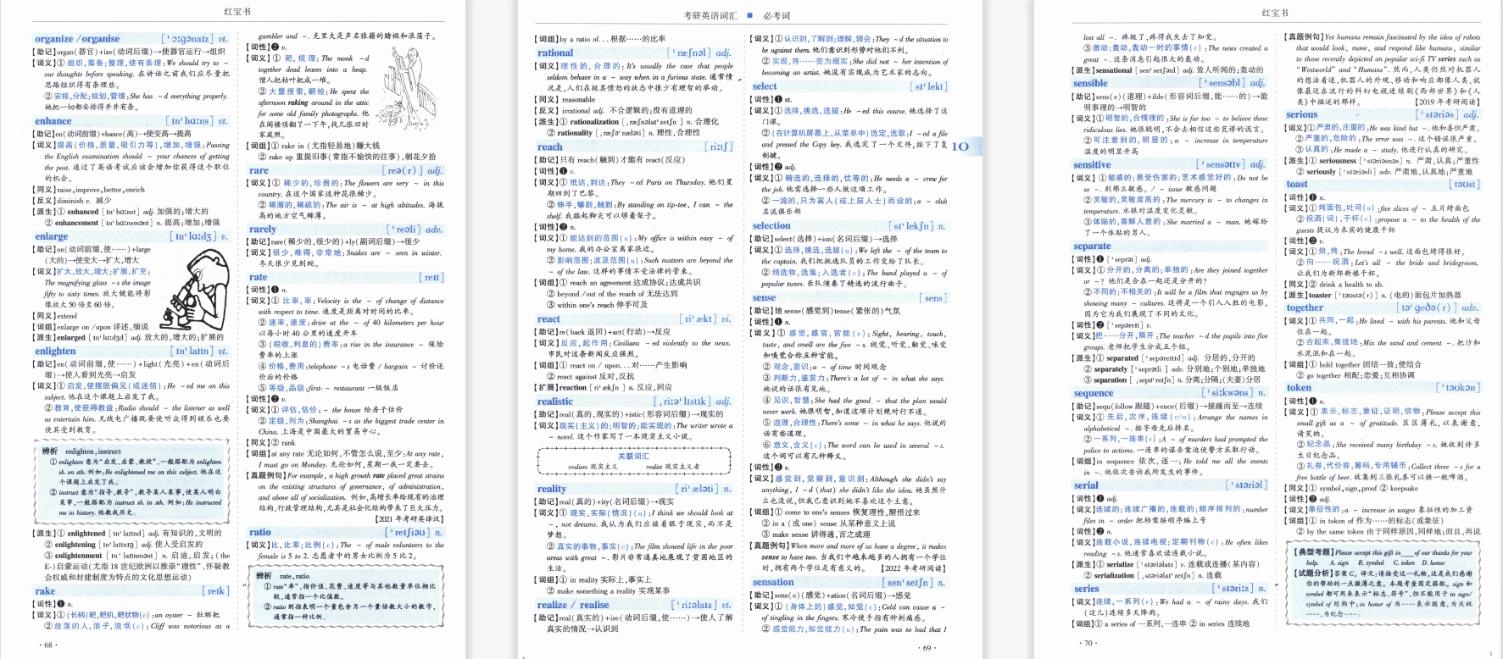Click the blue margin number '10'
Image resolution: width=1503 pixels, height=659 pixels.
(960, 147)
